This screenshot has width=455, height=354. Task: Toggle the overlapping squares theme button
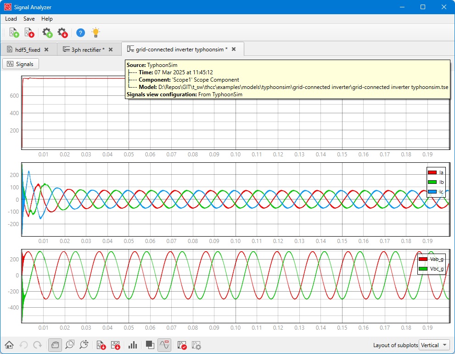point(150,345)
